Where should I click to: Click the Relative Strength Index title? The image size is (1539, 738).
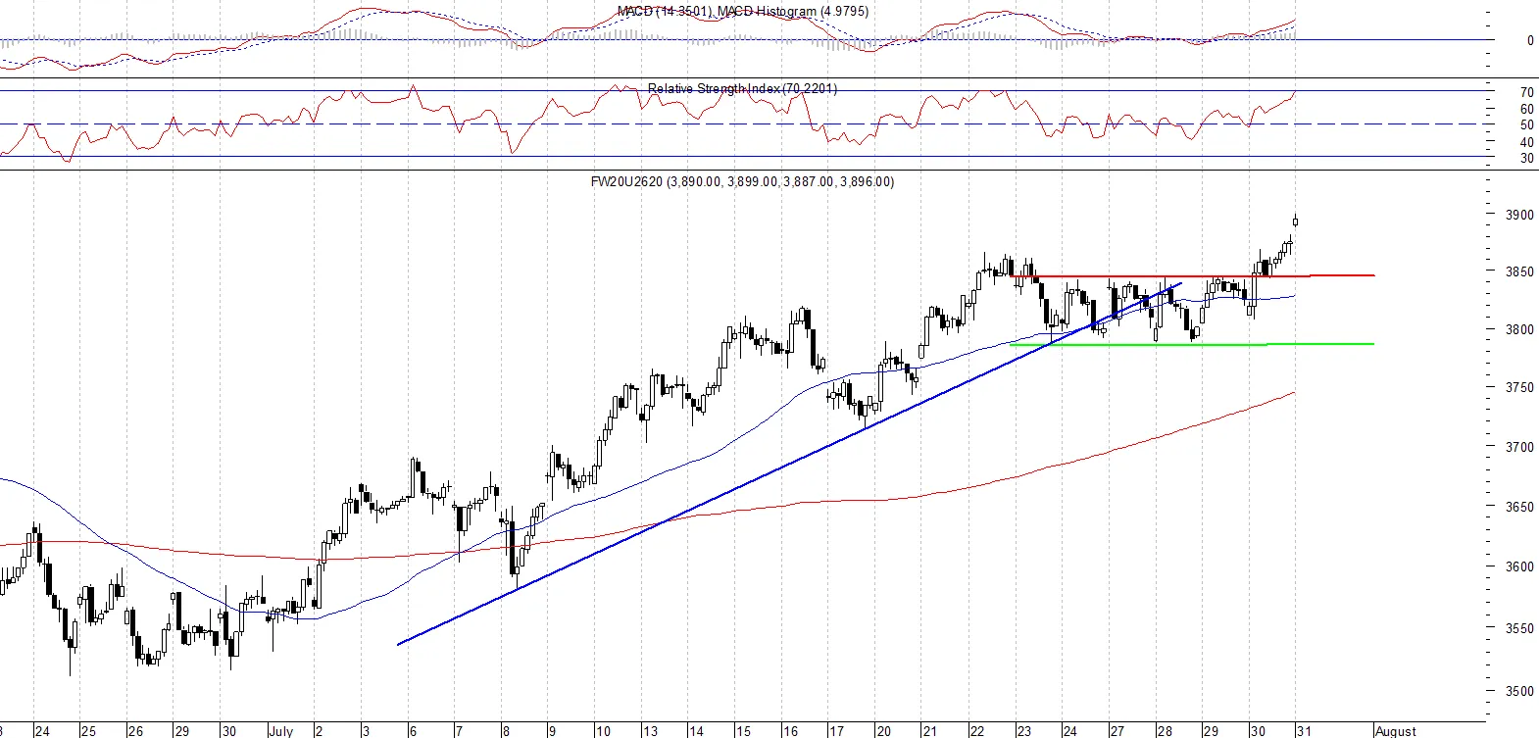point(742,88)
